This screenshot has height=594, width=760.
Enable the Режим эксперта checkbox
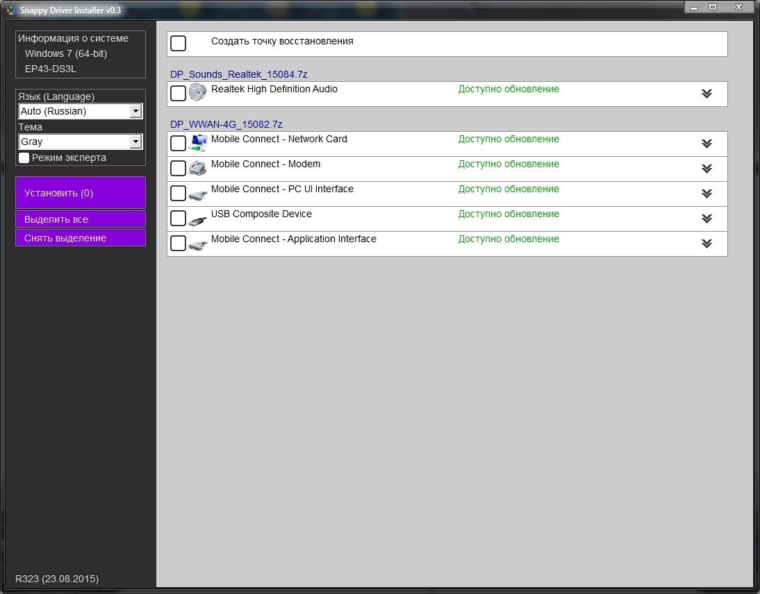tap(24, 158)
